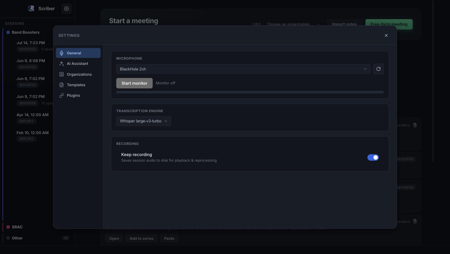The width and height of the screenshot is (450, 254).
Task: Click the sparkle icon beside AI Assistant
Action: pyautogui.click(x=62, y=64)
